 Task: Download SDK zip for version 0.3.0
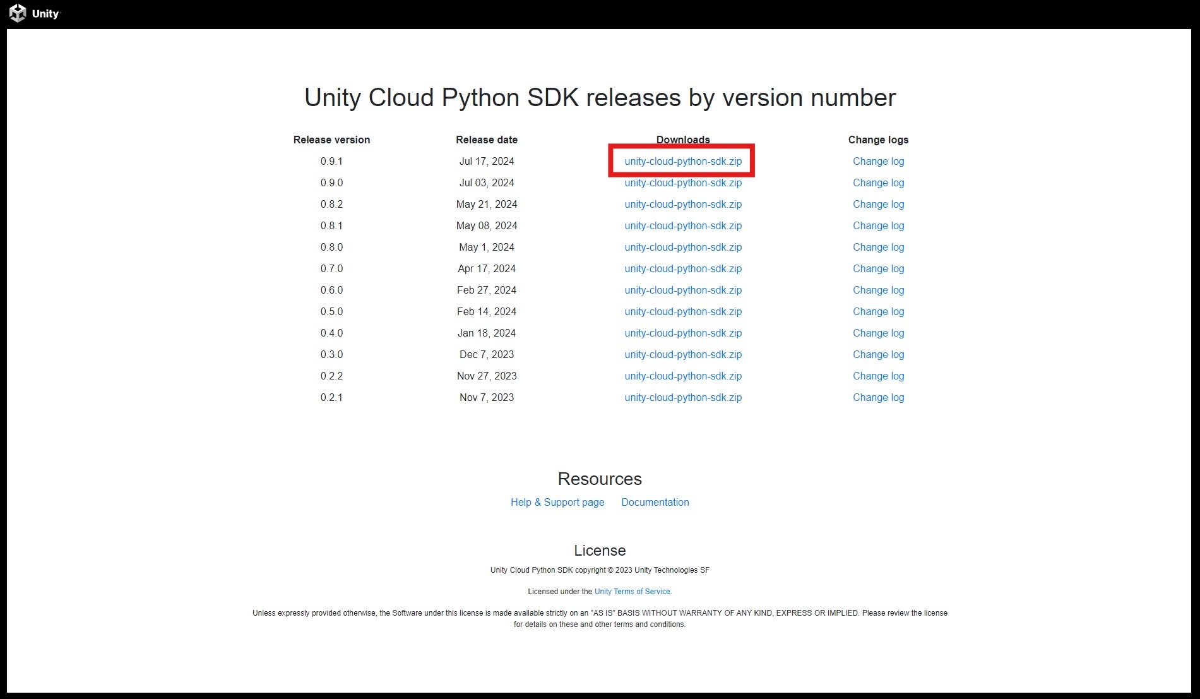683,354
